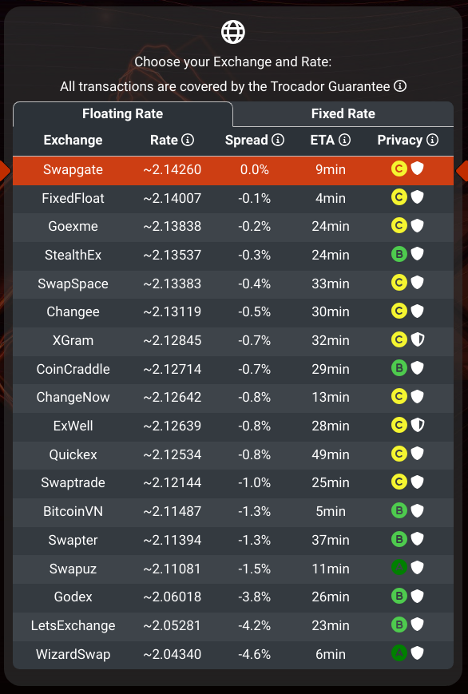Click WizardSwap's shield icon
This screenshot has width=468, height=694.
(x=418, y=652)
